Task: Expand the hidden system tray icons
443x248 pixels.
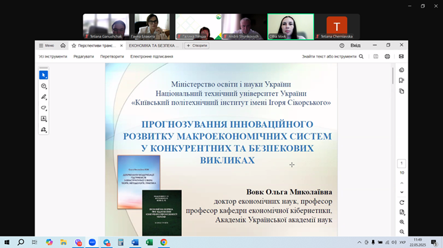Action: [x=360, y=243]
